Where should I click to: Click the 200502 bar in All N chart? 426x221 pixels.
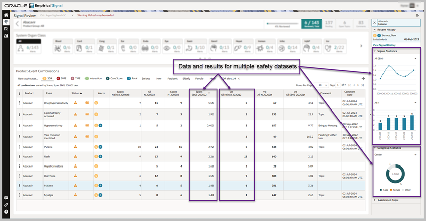click(412, 123)
